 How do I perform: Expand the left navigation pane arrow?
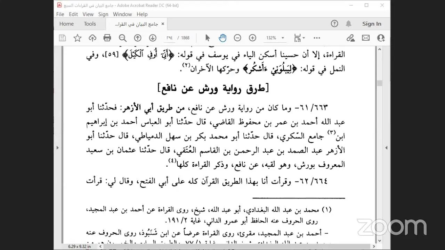(x=57, y=147)
